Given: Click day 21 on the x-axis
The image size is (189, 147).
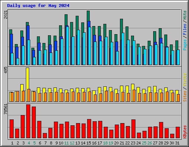Looking at the screenshot, I should coord(122,143).
